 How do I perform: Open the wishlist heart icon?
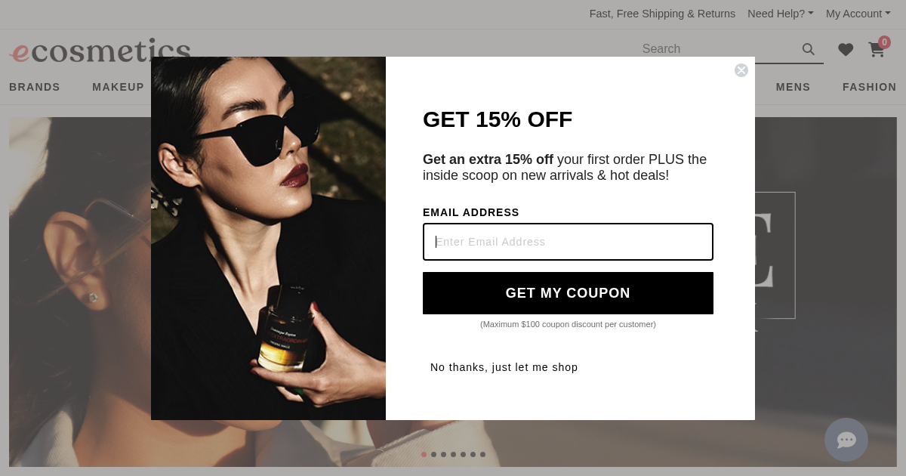pyautogui.click(x=846, y=50)
